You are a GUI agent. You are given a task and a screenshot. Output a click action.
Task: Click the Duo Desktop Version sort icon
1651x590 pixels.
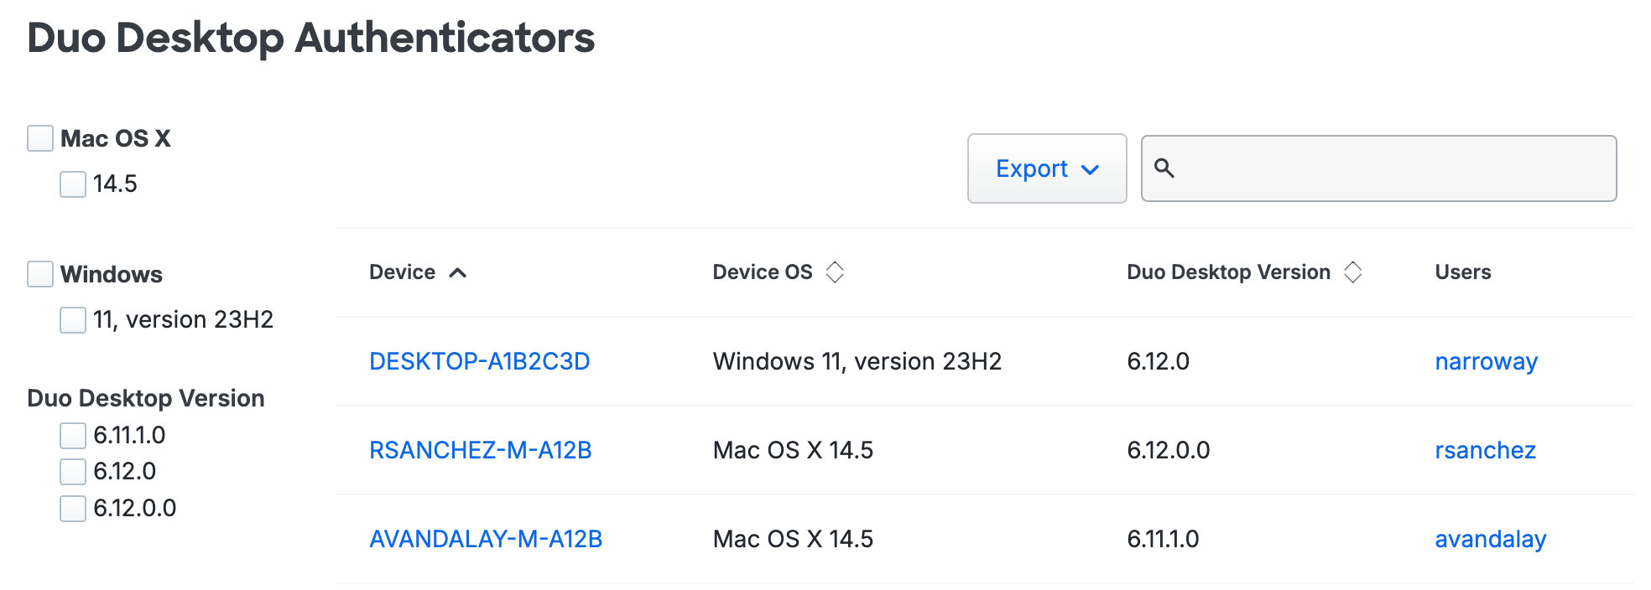tap(1353, 272)
